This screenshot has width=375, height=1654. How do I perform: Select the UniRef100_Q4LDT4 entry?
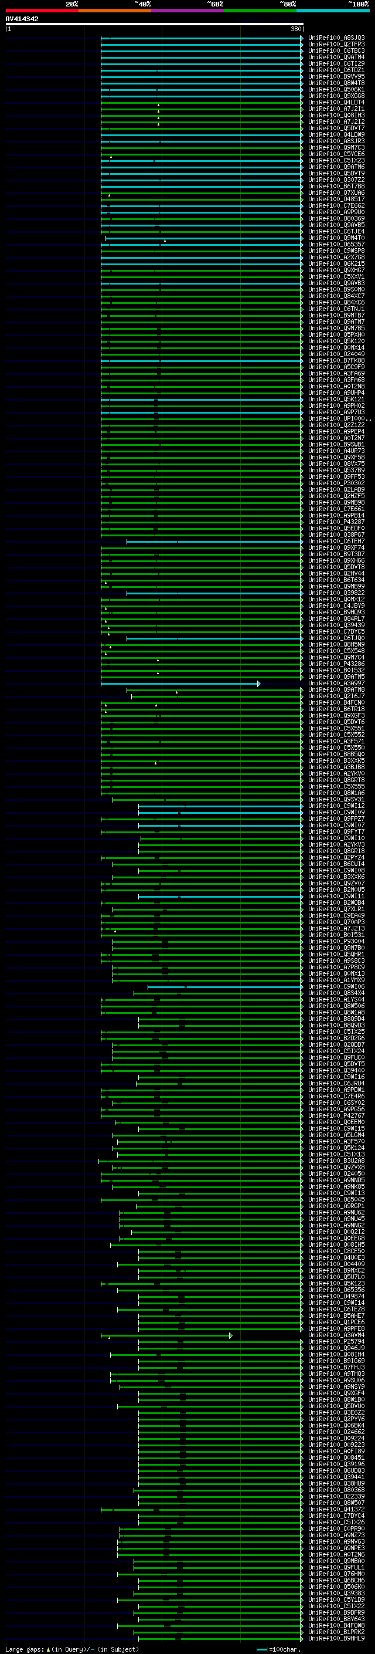[336, 103]
